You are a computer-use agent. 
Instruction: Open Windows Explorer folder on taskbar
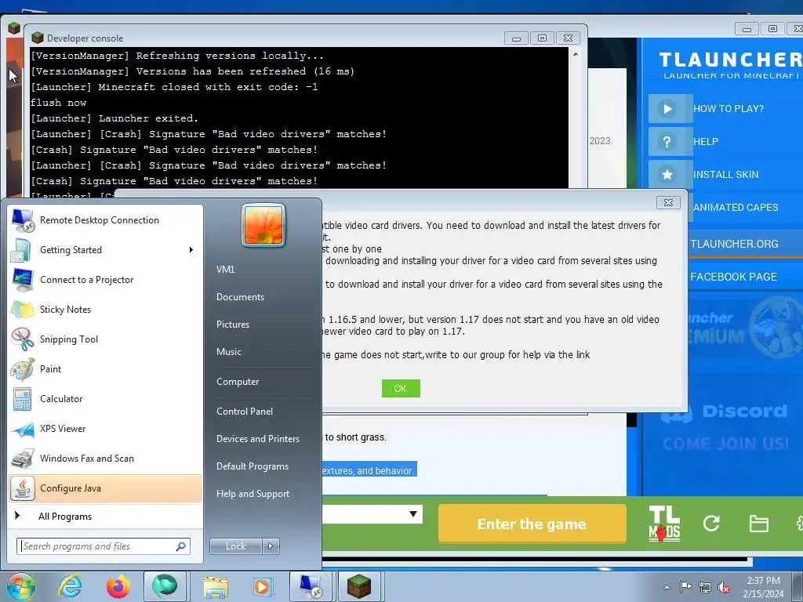click(x=216, y=586)
